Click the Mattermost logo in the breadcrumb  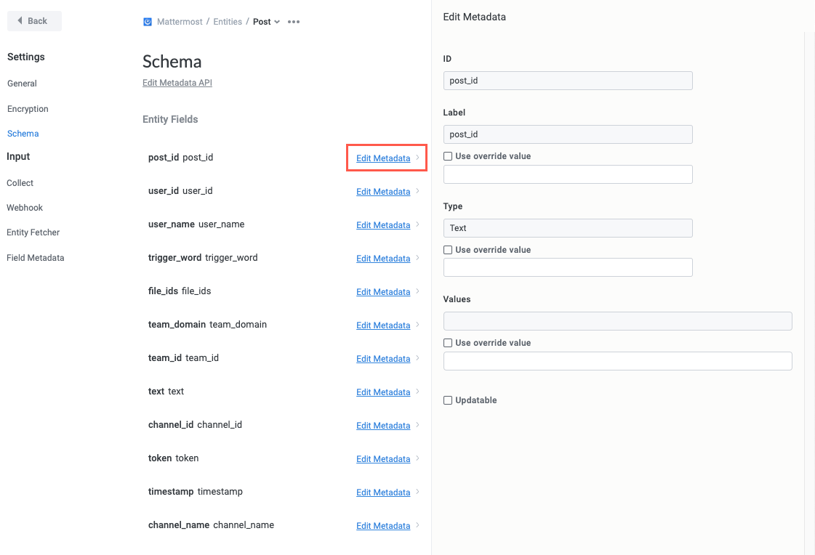click(x=149, y=21)
